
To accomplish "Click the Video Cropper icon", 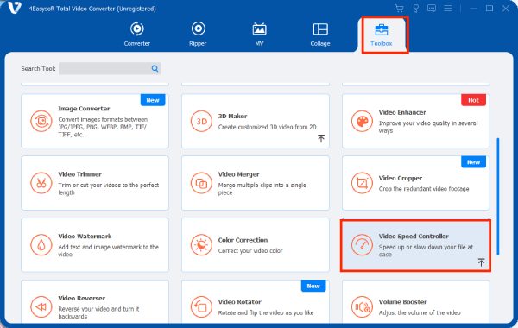I will click(362, 183).
